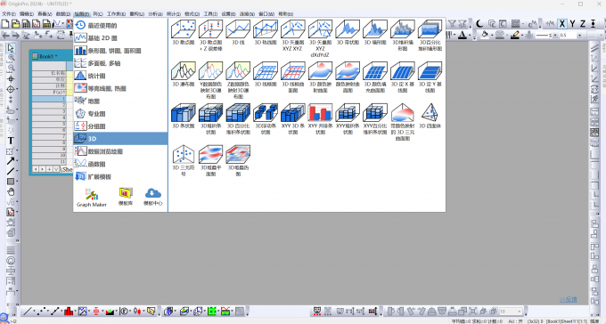Viewport: 606px width, 324px height.
Task: Open the 统计图 statistics category
Action: click(x=120, y=76)
